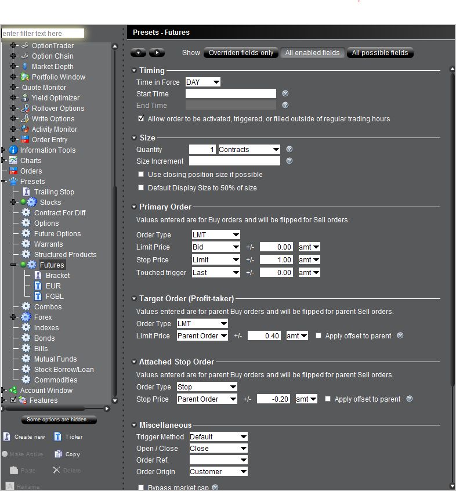This screenshot has height=491, width=456.
Task: Click the collapse-all down arrow button
Action: point(138,53)
